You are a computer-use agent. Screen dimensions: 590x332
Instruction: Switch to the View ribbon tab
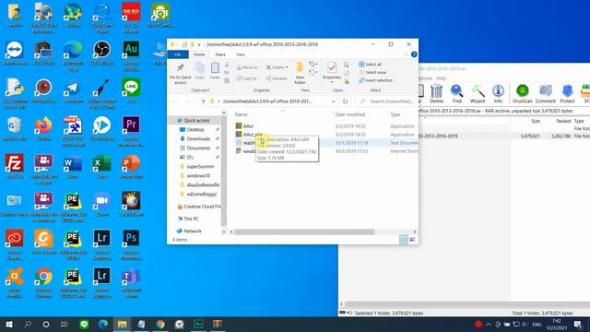(x=240, y=54)
